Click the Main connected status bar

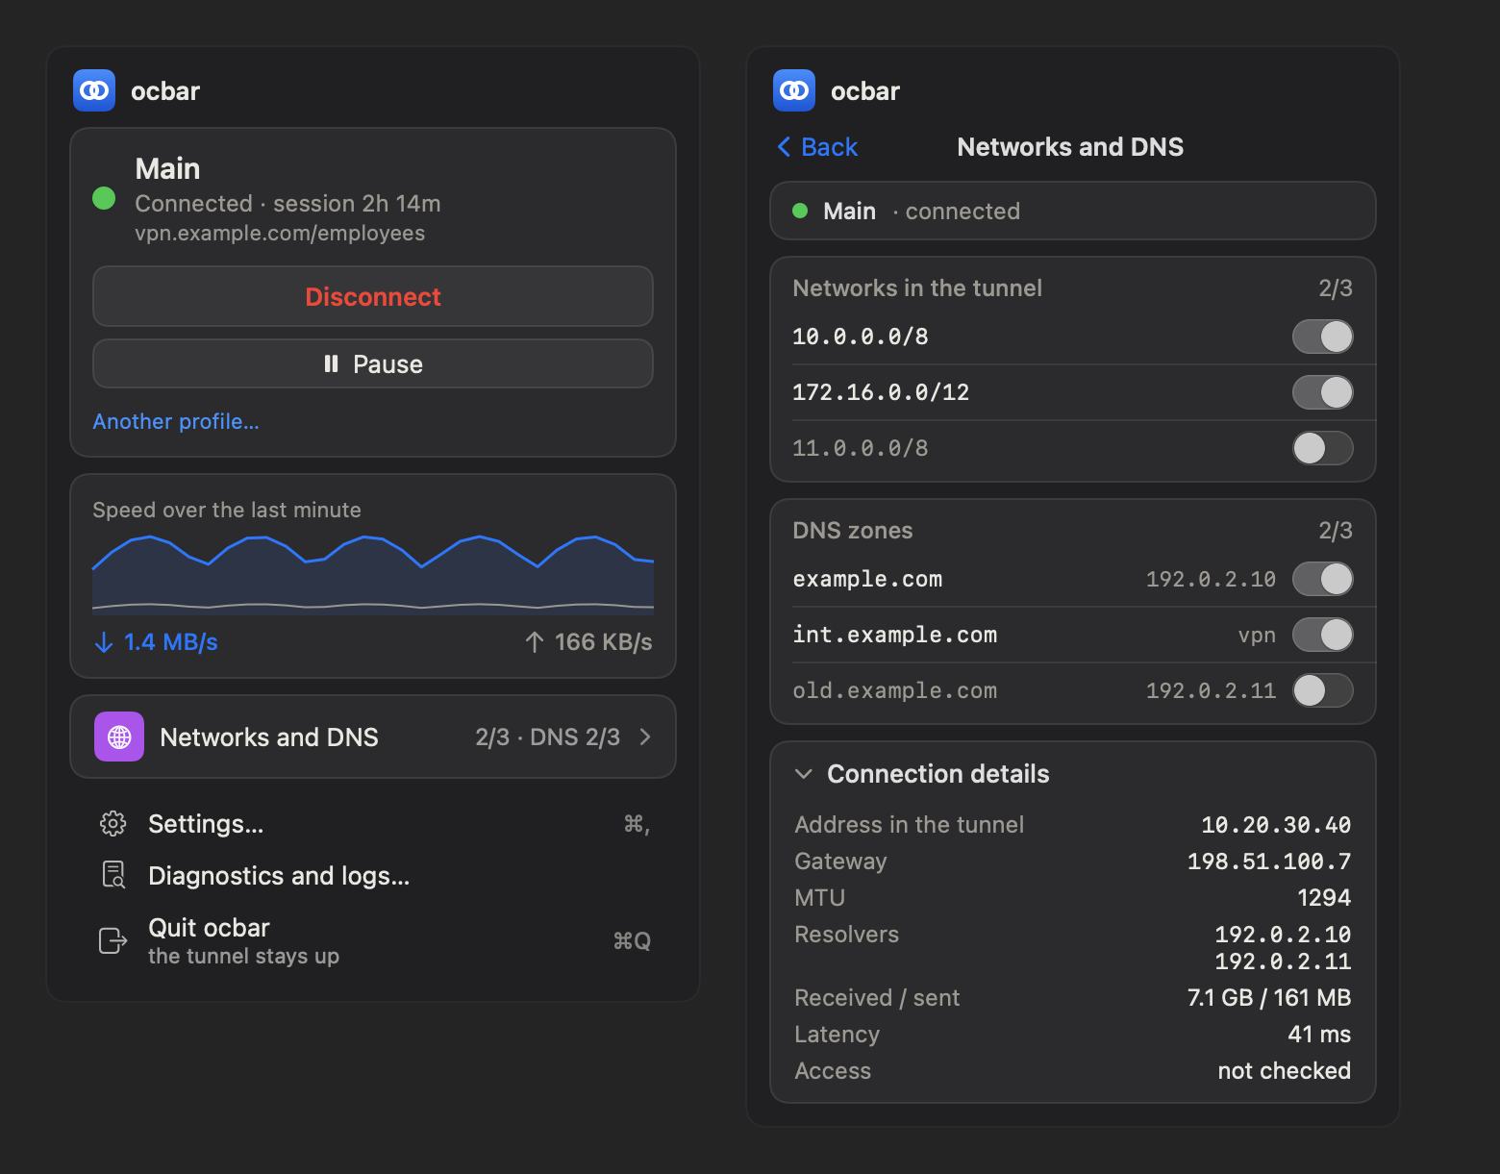point(1073,211)
